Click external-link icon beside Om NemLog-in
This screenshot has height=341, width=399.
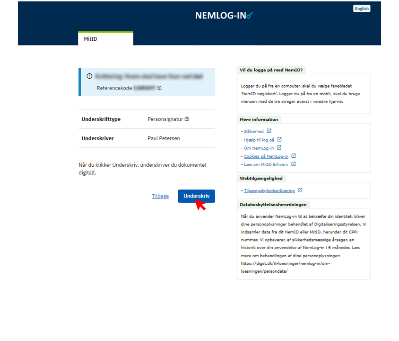pyautogui.click(x=278, y=148)
